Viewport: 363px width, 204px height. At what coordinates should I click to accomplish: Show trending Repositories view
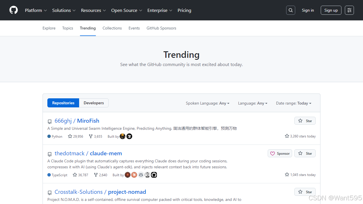click(63, 103)
